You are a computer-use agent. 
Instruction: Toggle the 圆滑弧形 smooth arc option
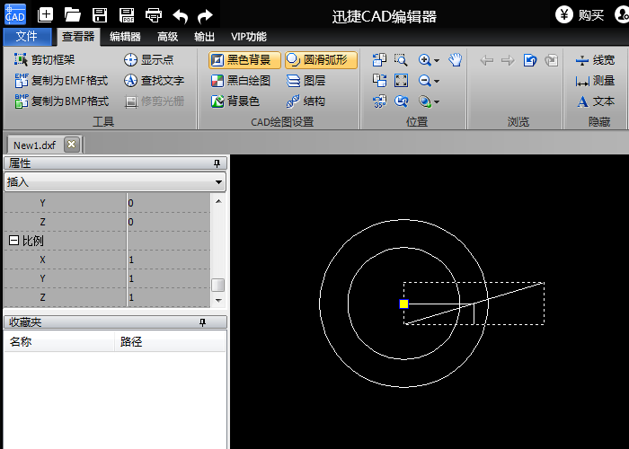321,60
